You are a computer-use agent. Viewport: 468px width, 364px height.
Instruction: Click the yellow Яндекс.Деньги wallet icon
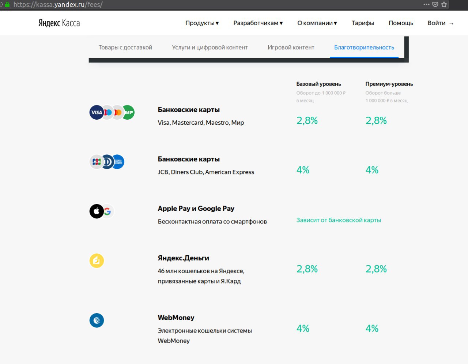coord(97,260)
